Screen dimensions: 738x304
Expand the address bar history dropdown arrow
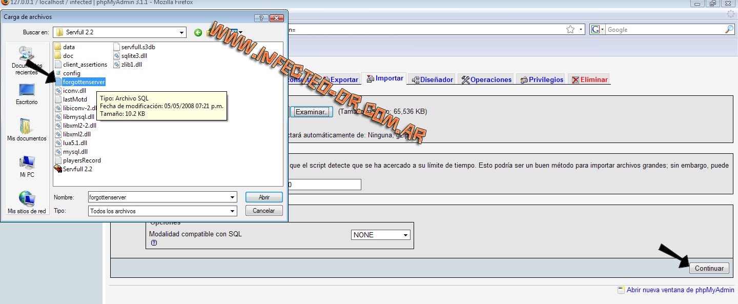pos(582,30)
